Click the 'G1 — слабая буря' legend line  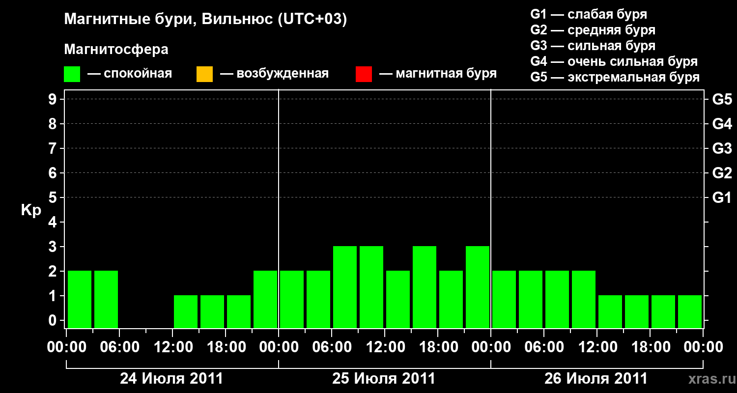point(589,14)
